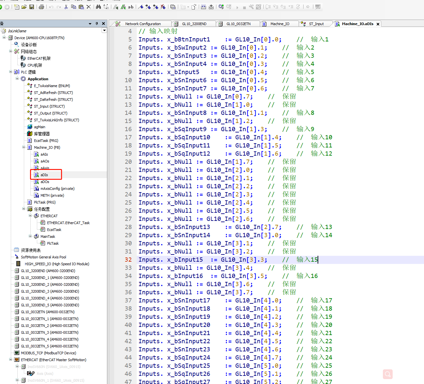Image resolution: width=424 pixels, height=384 pixels.
Task: Switch to Machine_IO tab
Action: point(280,24)
